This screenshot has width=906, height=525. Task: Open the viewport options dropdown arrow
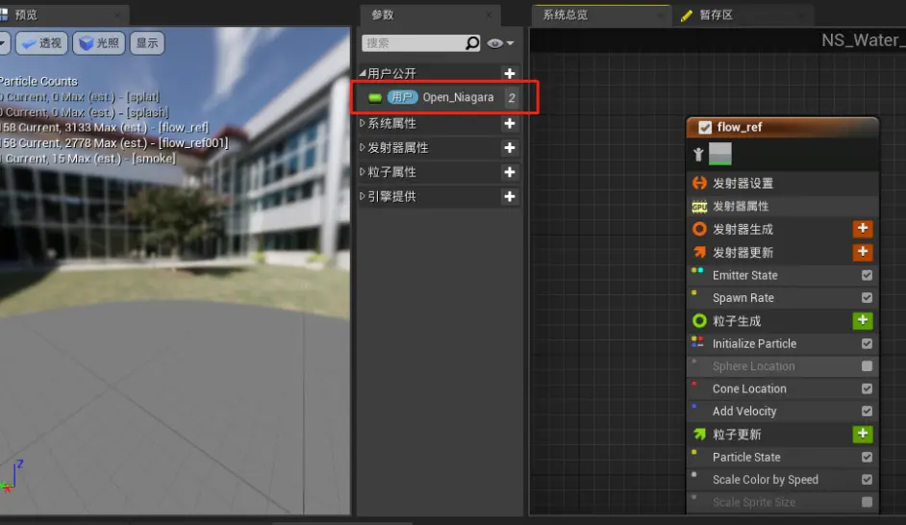(4, 43)
